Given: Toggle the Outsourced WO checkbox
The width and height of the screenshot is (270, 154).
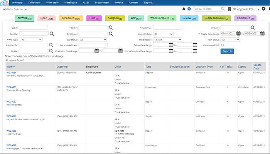Looking at the screenshot, I should (x=222, y=45).
